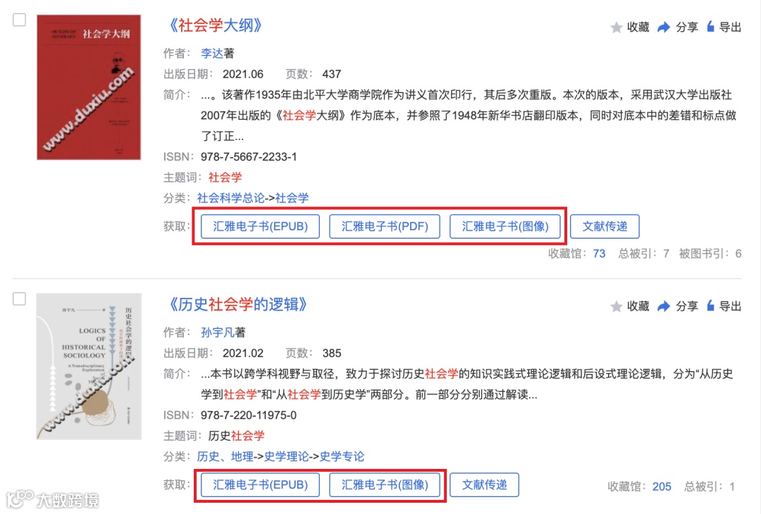Click 文献传递 for 历史社会学的逻辑
Viewport: 761px width, 514px height.
click(x=484, y=485)
